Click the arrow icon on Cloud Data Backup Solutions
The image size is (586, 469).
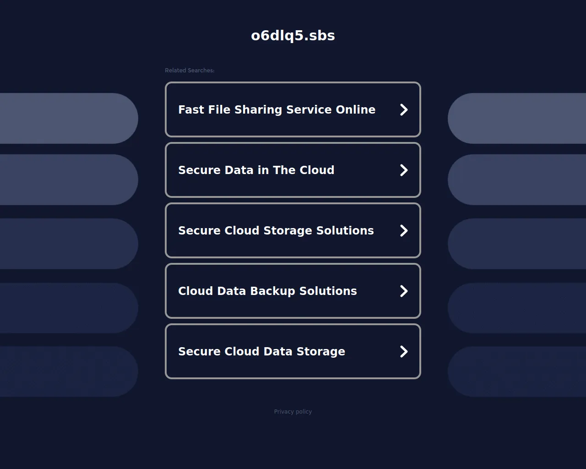[x=403, y=291]
